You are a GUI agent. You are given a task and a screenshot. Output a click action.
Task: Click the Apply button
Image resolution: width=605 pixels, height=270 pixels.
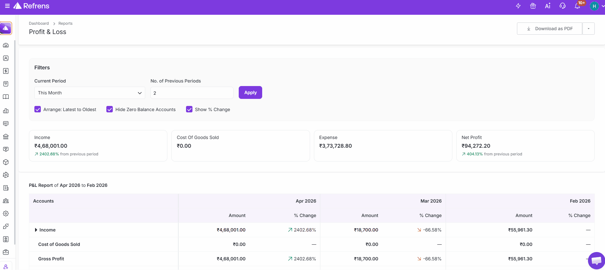(250, 92)
